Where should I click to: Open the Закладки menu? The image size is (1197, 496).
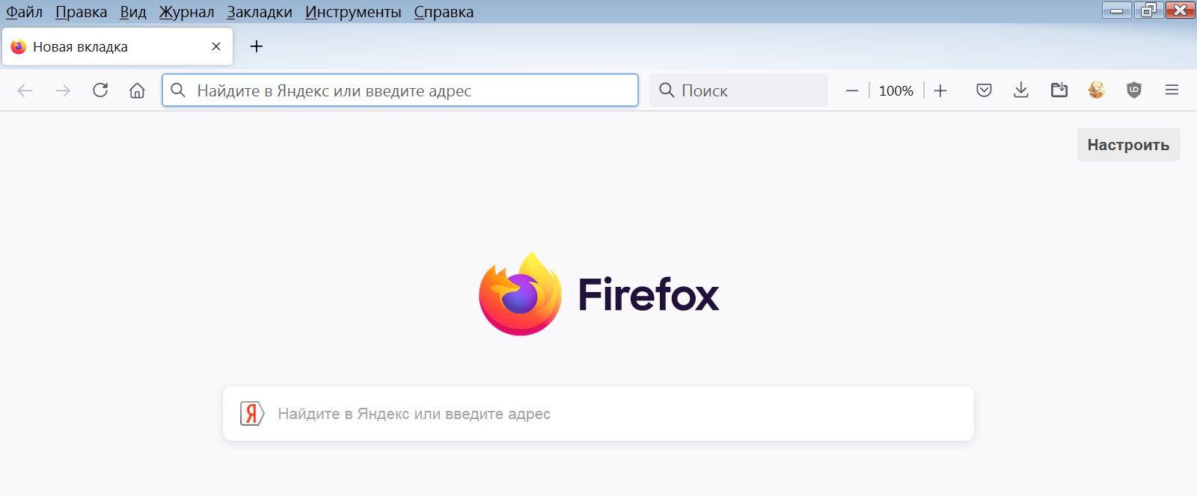[260, 12]
